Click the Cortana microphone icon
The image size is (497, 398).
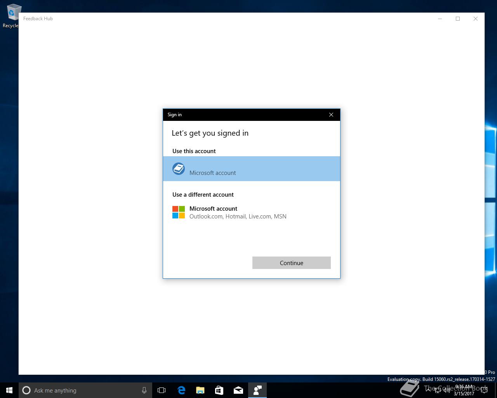click(144, 390)
